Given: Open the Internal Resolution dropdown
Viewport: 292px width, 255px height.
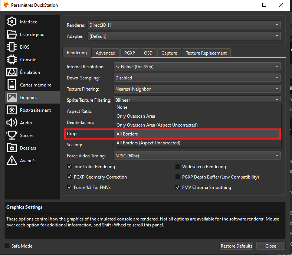Looking at the screenshot, I should click(x=197, y=67).
